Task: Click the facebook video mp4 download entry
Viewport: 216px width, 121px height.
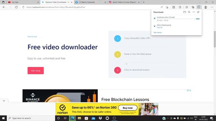Action: click(x=177, y=19)
